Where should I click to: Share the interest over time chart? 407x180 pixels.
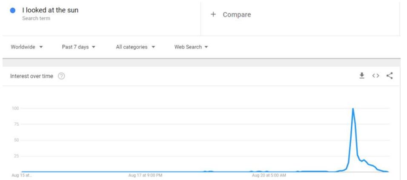pyautogui.click(x=389, y=76)
